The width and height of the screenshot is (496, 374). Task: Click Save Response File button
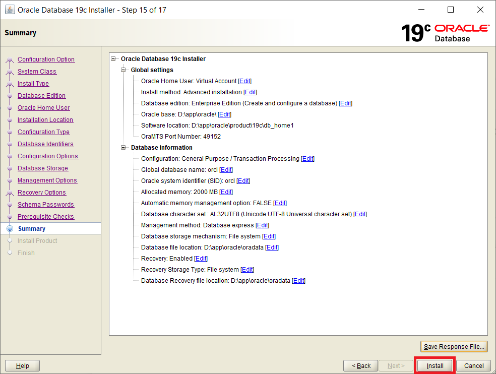click(x=454, y=346)
